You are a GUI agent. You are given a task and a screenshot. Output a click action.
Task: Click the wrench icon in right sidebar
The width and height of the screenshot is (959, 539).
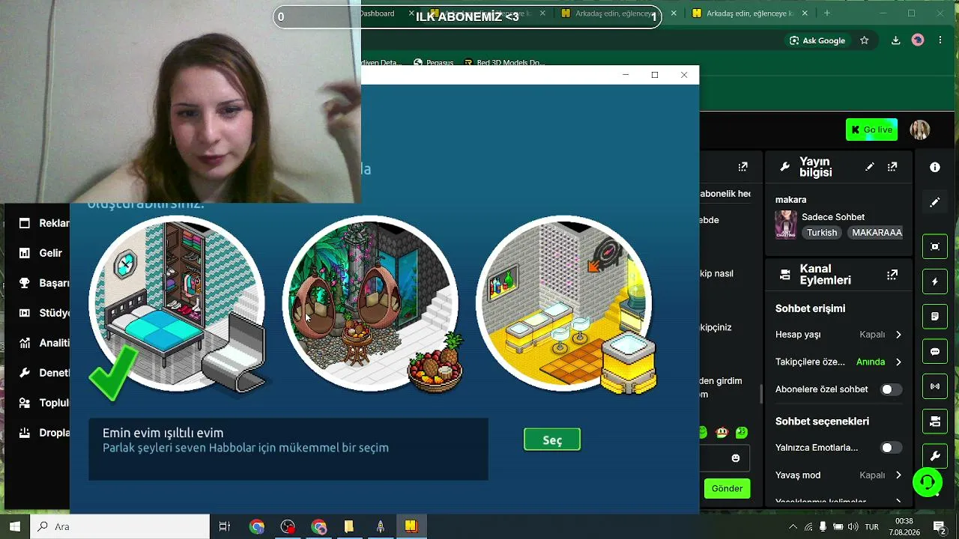[x=935, y=456]
